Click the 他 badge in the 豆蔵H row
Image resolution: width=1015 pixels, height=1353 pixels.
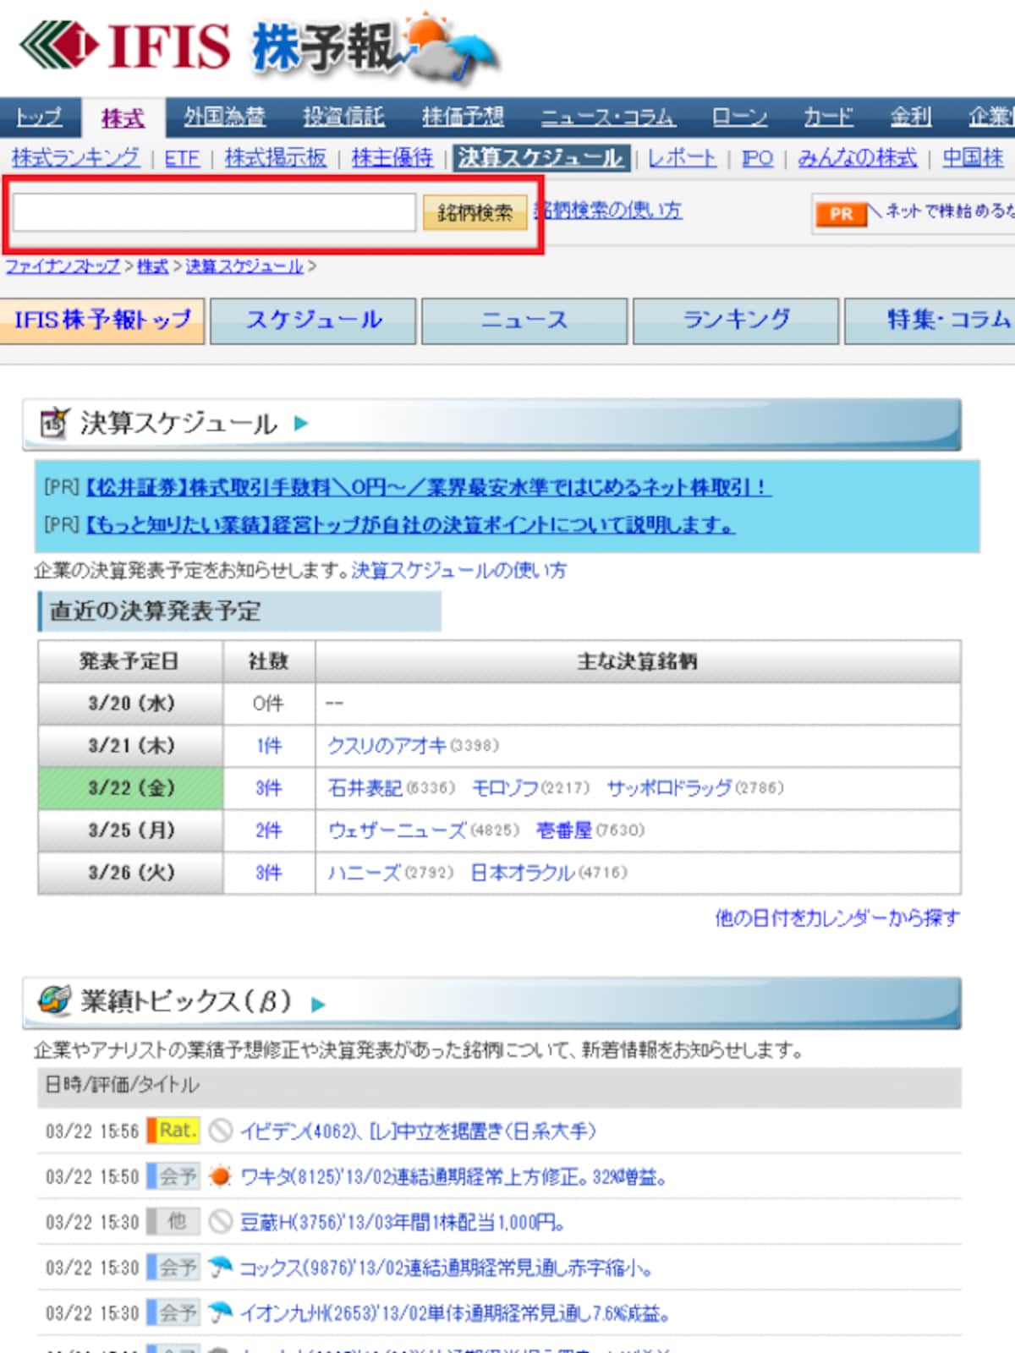pos(173,1222)
